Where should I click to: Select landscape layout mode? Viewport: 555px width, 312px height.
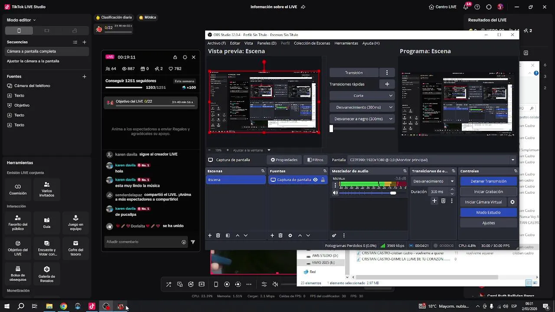47,31
